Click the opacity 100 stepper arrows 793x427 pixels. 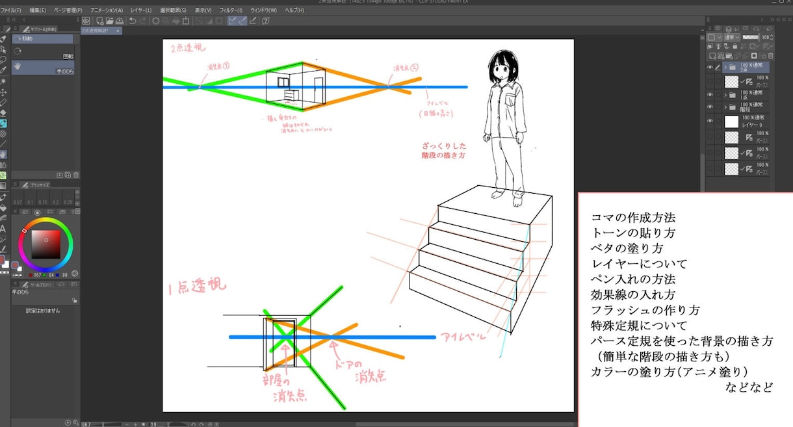[x=772, y=37]
